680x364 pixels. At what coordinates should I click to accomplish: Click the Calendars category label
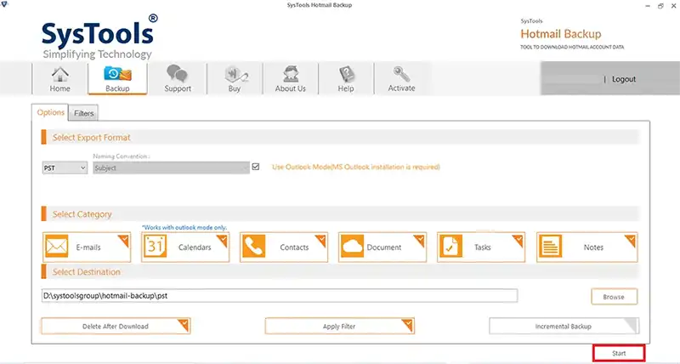195,247
